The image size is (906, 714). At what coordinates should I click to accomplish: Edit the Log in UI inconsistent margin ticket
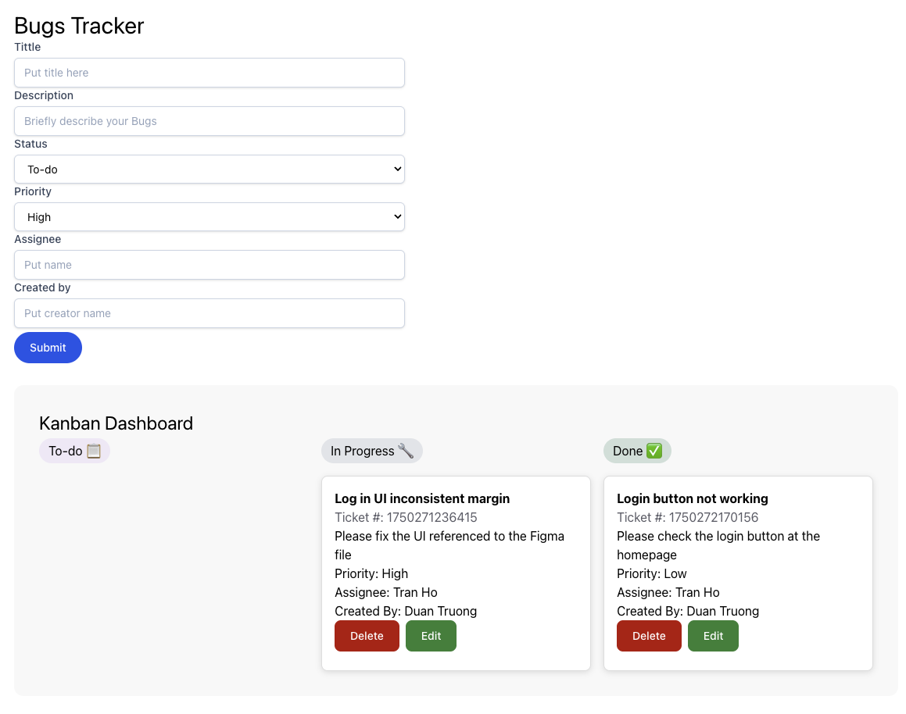click(431, 636)
